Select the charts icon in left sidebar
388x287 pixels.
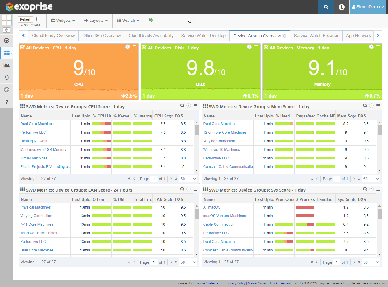pos(6,65)
